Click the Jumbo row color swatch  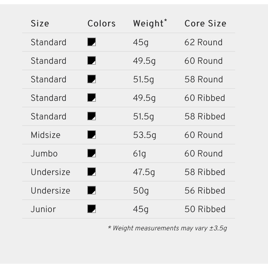pyautogui.click(x=92, y=153)
